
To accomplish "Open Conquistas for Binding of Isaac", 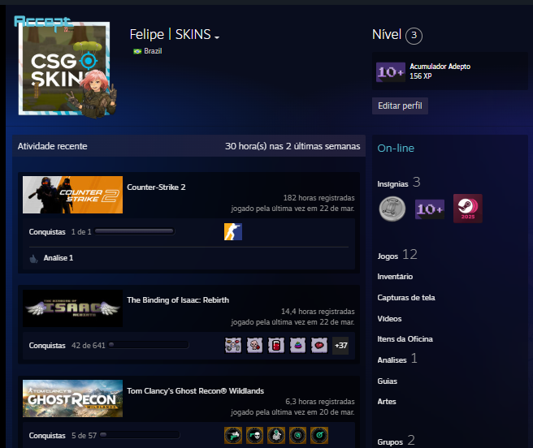I will pyautogui.click(x=47, y=346).
